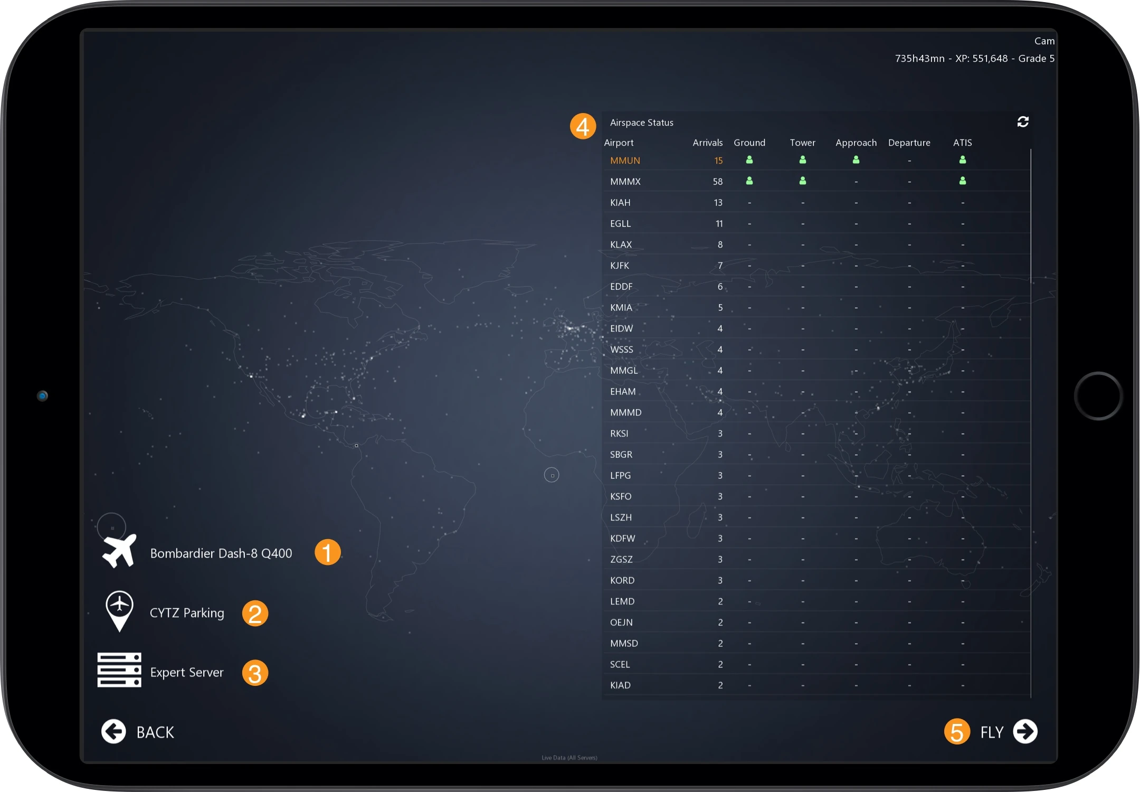Click MMMX Tower controller icon

pos(802,181)
